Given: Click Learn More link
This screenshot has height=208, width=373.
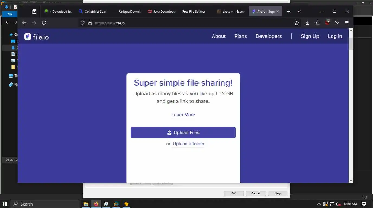Looking at the screenshot, I should click(183, 115).
